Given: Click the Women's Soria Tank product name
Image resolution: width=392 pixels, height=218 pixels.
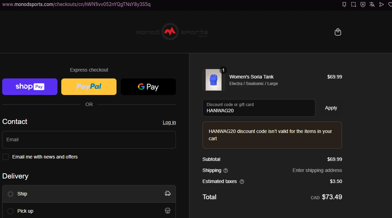Looking at the screenshot, I should pyautogui.click(x=251, y=77).
